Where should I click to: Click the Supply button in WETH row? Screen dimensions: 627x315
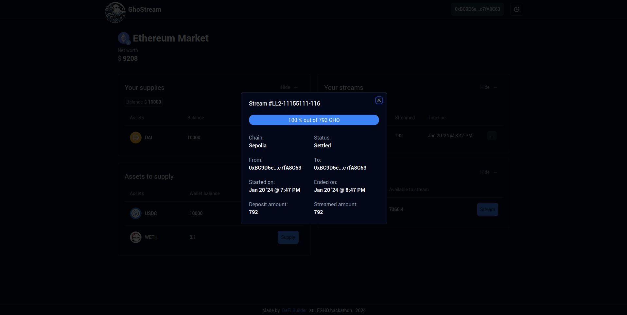[x=288, y=237]
